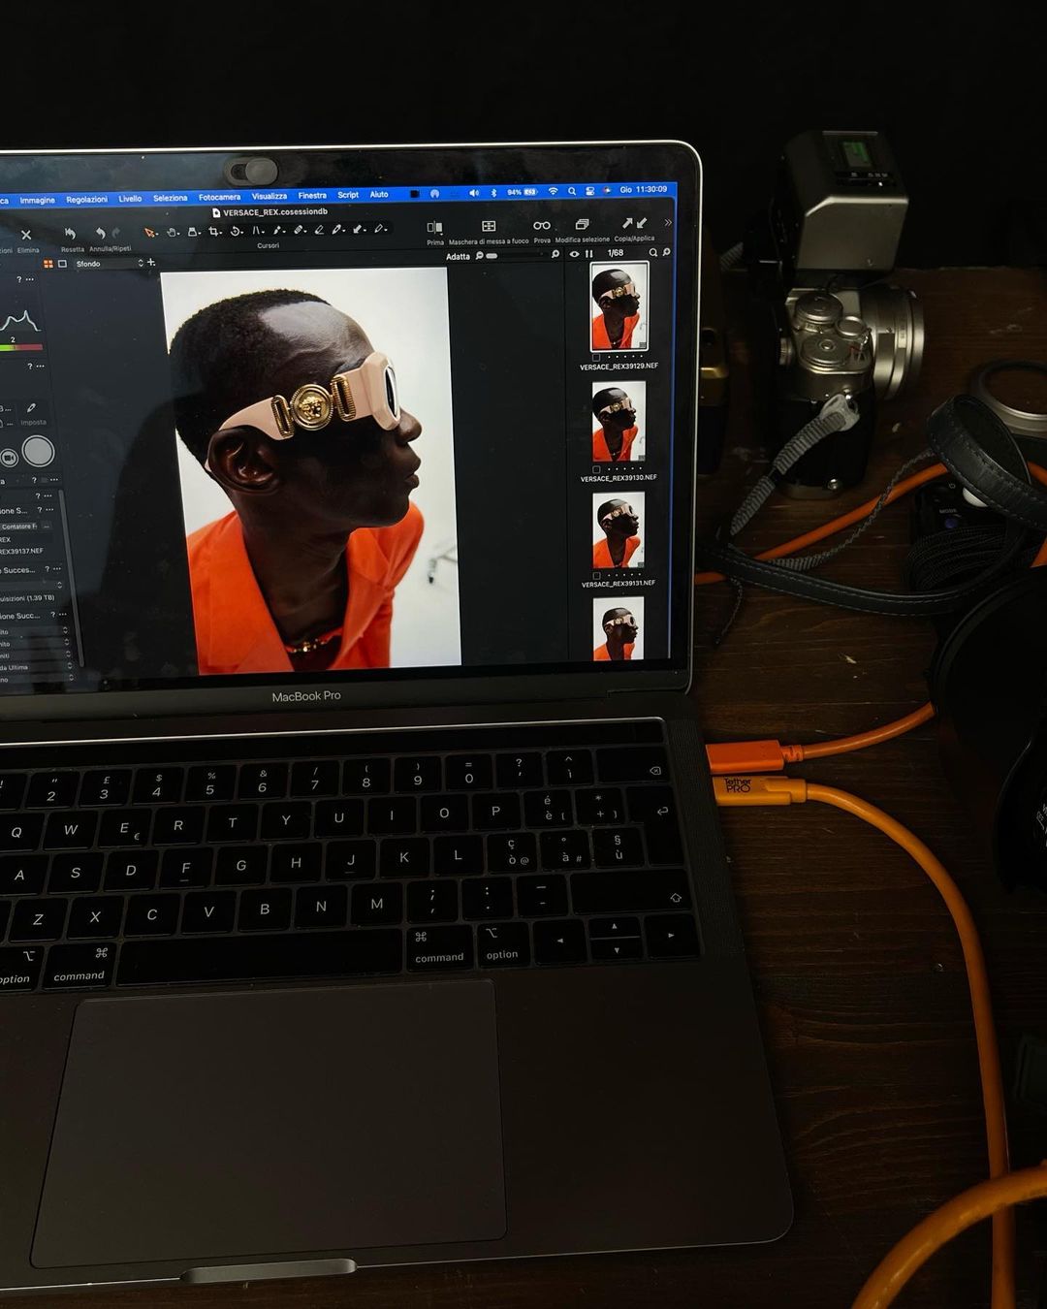
Task: Click the Resetta reset arrow icon
Action: point(70,234)
